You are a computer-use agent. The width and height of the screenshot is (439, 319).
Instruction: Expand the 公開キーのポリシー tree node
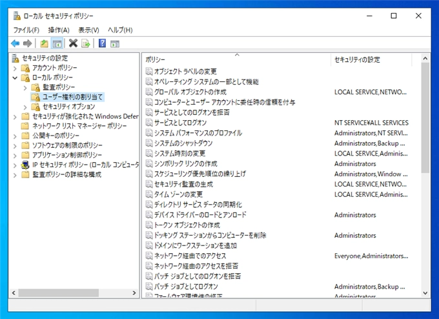tap(15, 136)
